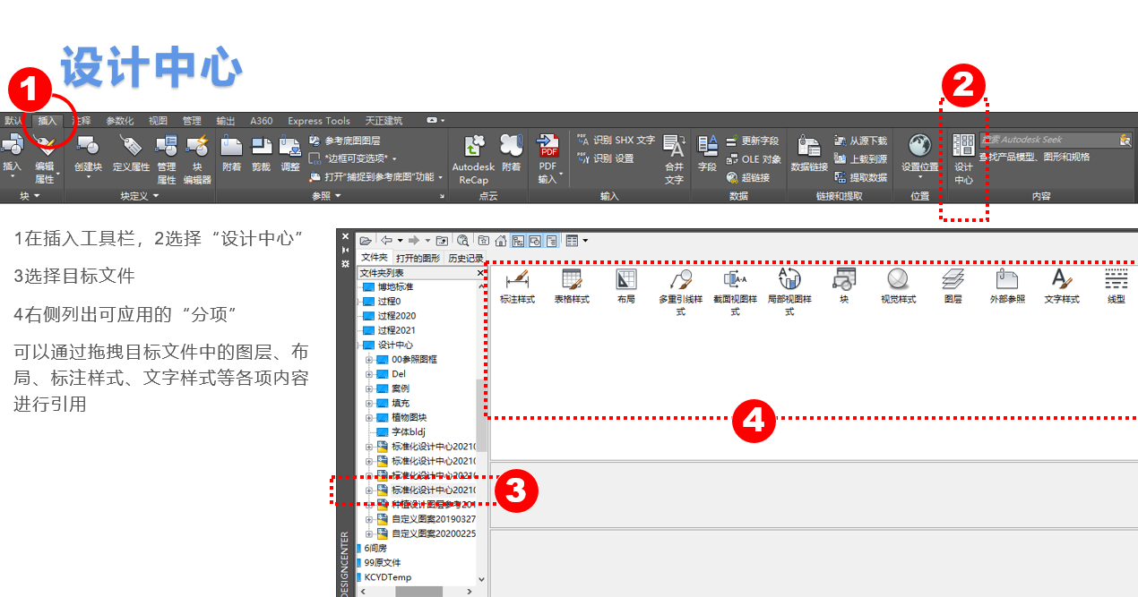Screen dimensions: 1138x597
Task: Toggle the description pane toolbar button
Action: point(551,241)
